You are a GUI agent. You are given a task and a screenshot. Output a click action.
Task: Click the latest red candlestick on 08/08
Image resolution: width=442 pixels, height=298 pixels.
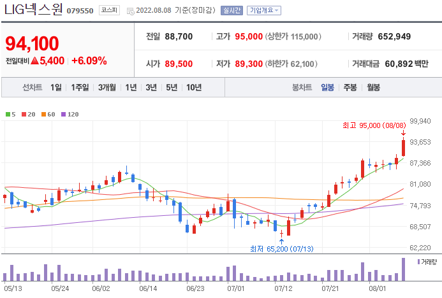click(403, 148)
